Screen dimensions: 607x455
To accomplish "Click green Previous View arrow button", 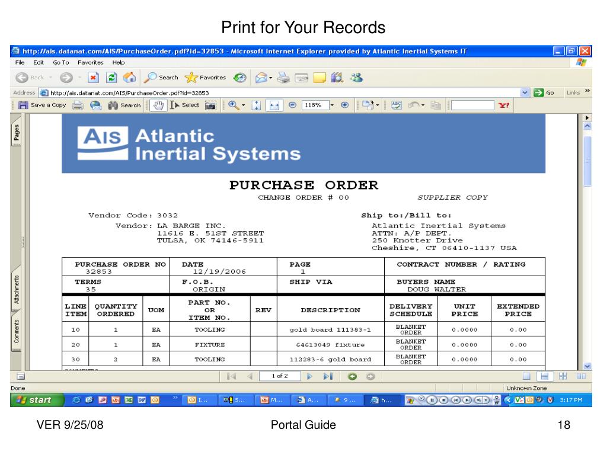I will (x=352, y=376).
